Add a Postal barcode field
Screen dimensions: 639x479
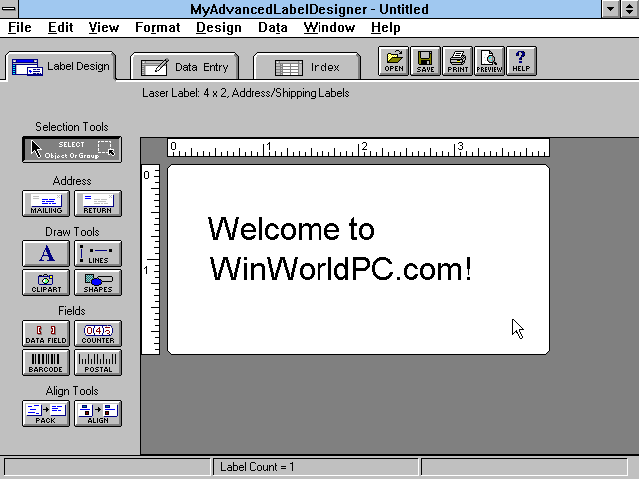coord(98,363)
